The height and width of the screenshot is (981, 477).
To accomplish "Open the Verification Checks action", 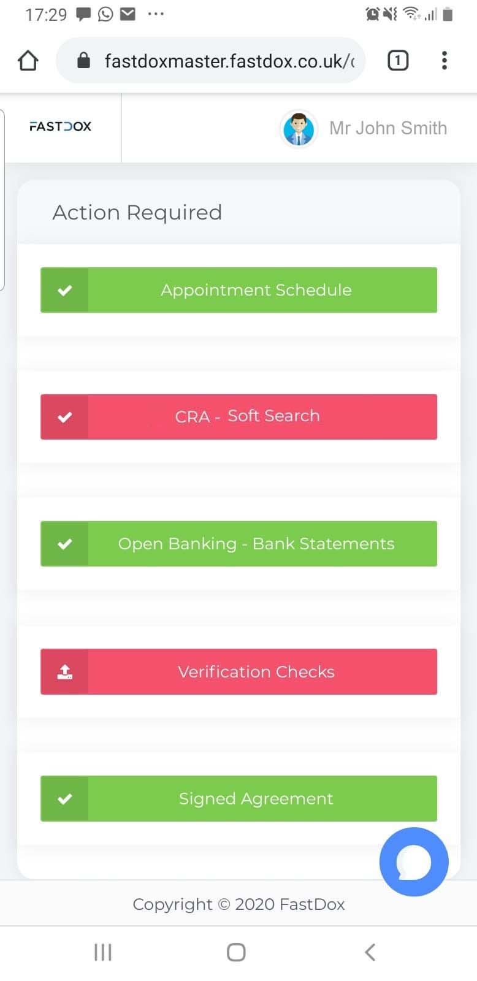I will [x=256, y=672].
